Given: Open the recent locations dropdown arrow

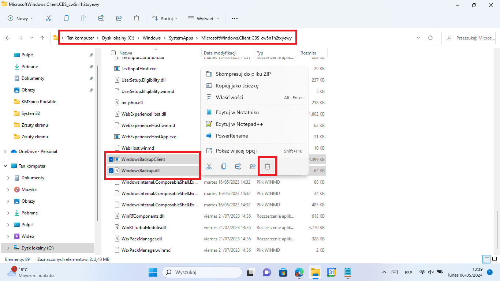Looking at the screenshot, I should coord(31,38).
